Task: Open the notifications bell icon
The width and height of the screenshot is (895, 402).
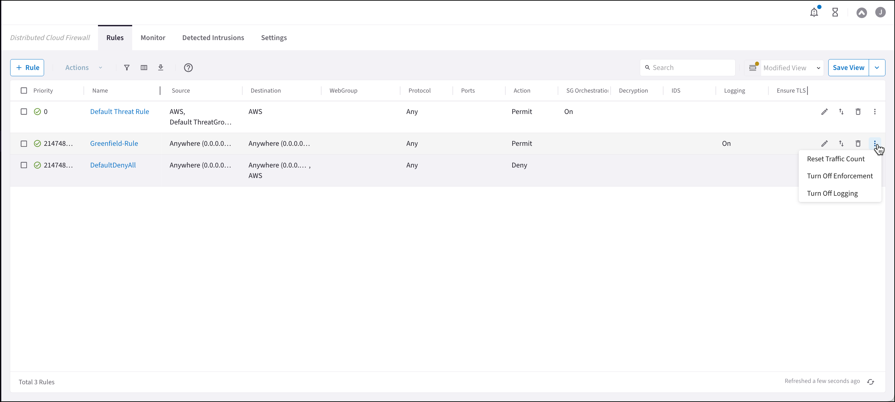Action: (814, 12)
